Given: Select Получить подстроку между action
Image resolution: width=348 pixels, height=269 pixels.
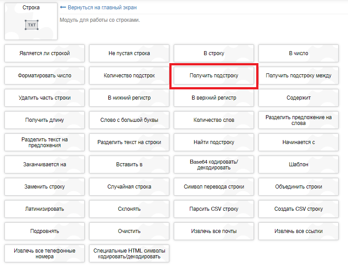Looking at the screenshot, I should click(x=299, y=76).
